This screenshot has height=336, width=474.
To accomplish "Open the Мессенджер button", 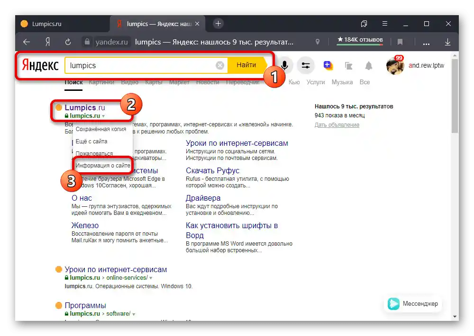I will pos(413,304).
